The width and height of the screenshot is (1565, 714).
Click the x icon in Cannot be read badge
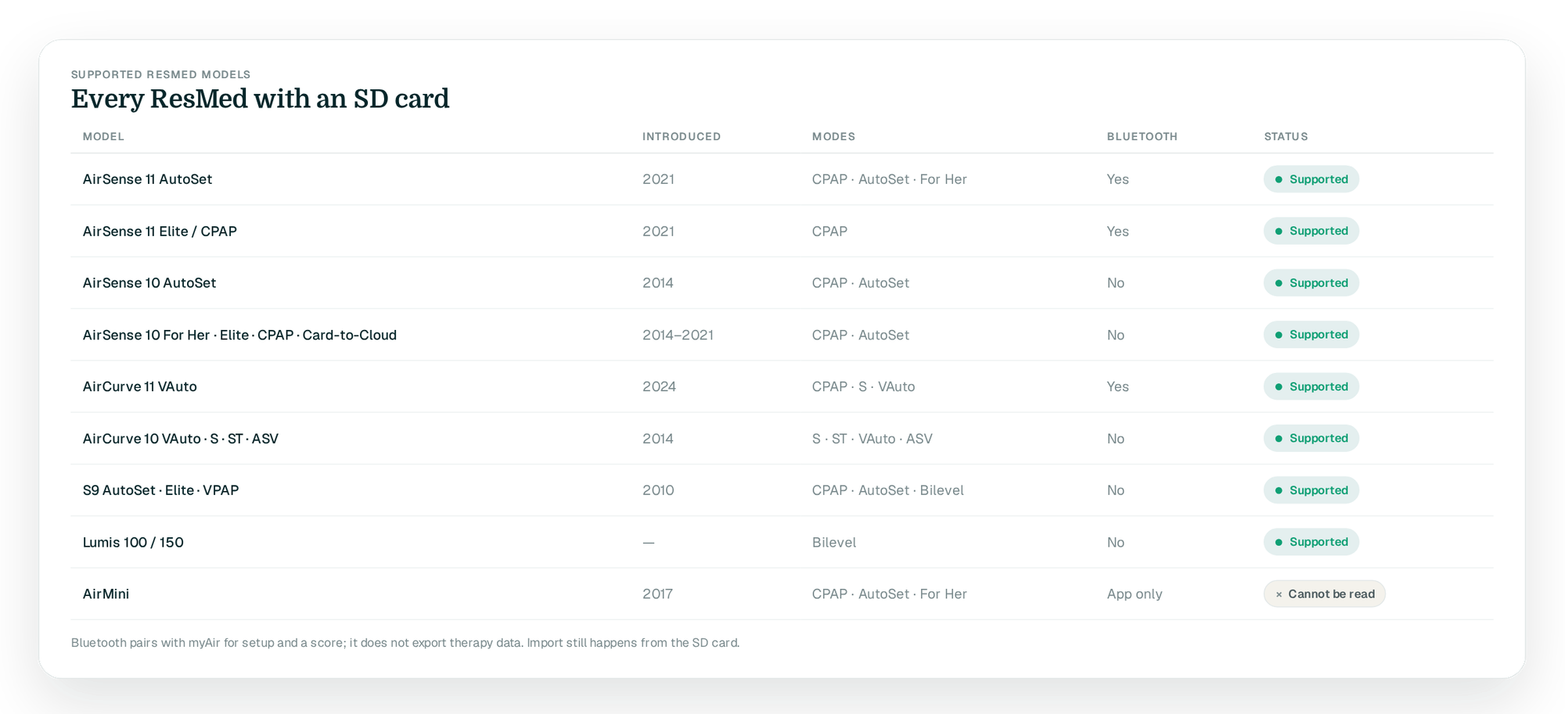(1279, 594)
